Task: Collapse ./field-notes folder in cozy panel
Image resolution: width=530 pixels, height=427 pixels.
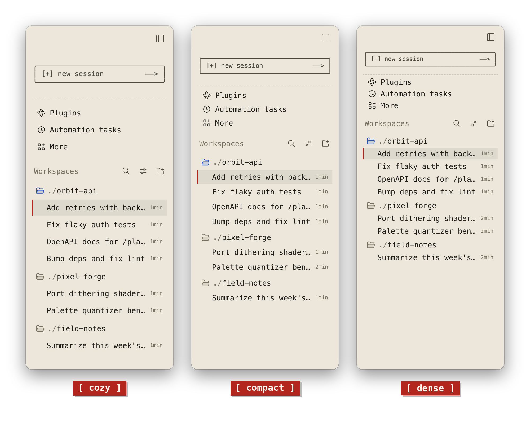Action: pos(100,328)
